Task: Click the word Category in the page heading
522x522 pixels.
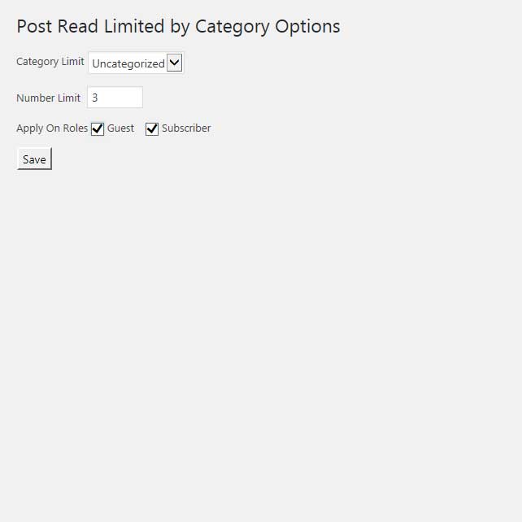Action: click(x=232, y=26)
